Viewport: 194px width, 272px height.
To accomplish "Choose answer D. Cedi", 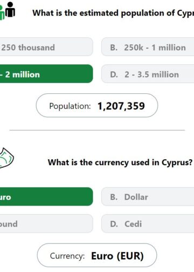I will point(148,223).
